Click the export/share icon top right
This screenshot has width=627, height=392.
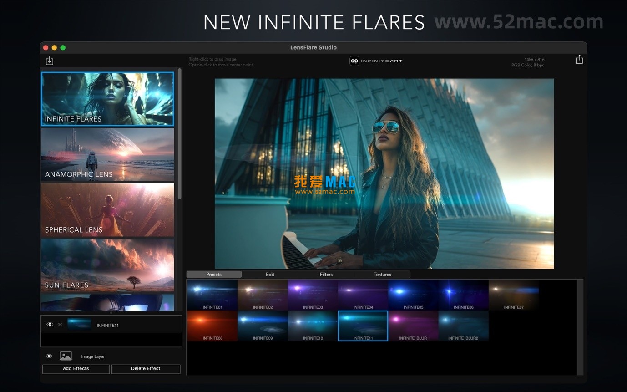point(579,59)
